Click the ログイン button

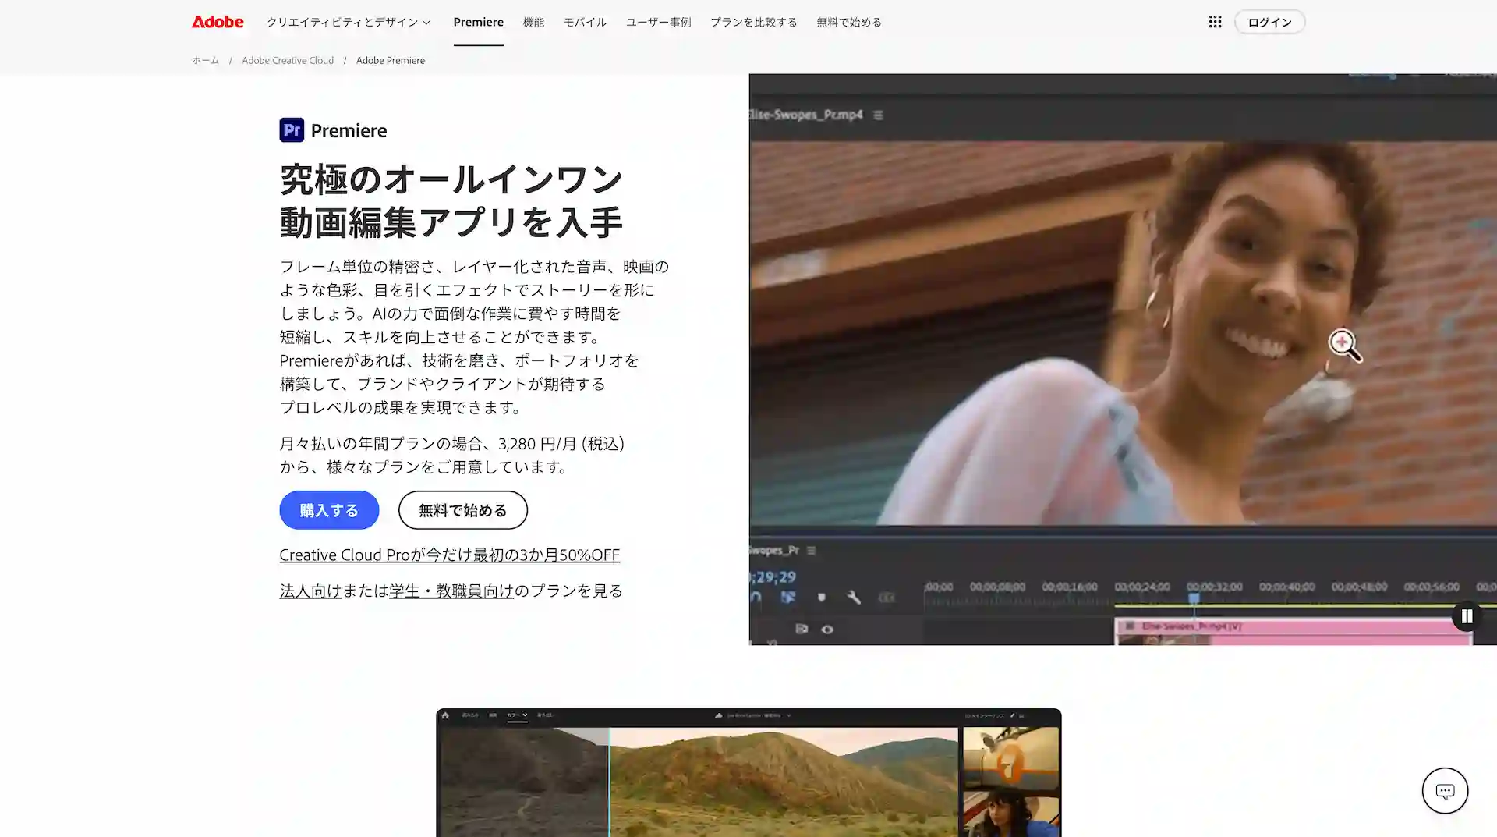[x=1269, y=22]
